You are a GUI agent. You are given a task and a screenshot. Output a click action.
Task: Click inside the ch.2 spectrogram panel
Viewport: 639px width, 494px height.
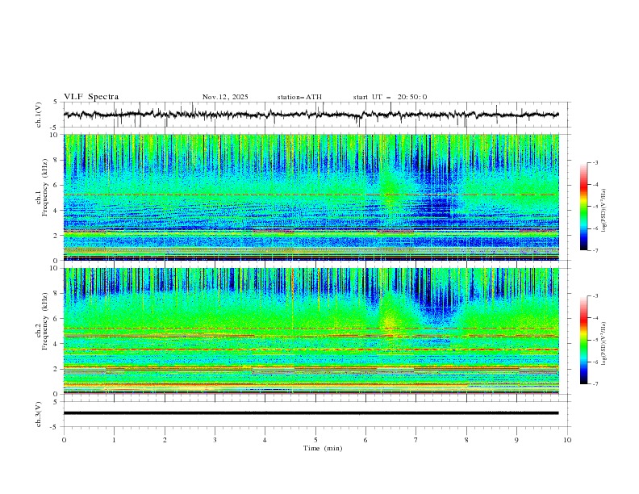click(x=311, y=331)
